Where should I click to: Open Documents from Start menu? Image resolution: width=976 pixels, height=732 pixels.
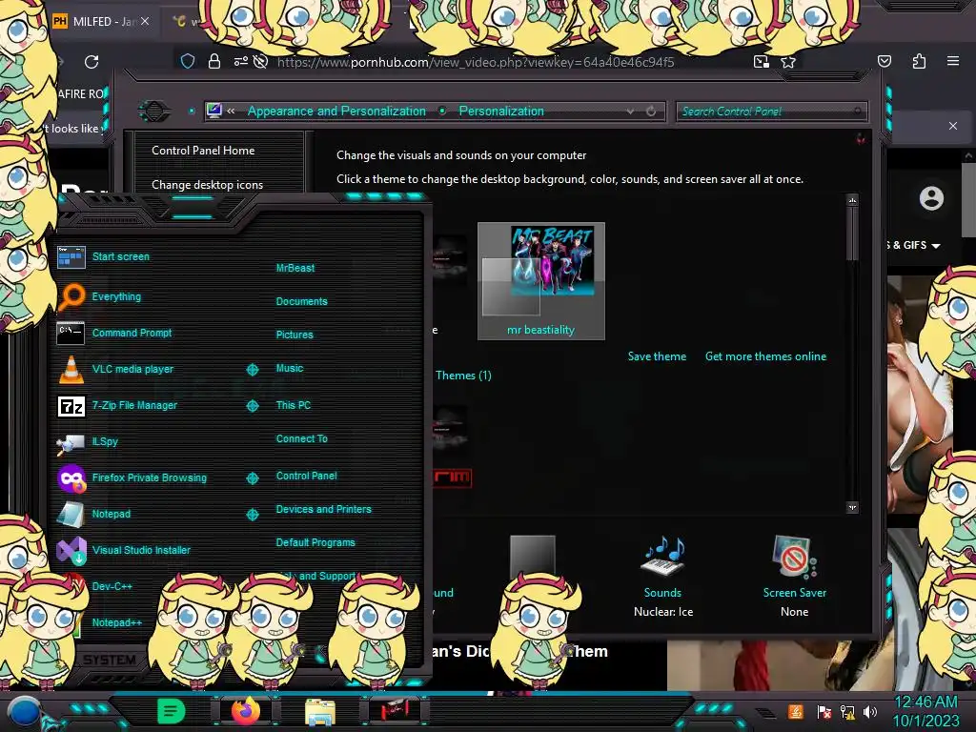(301, 301)
